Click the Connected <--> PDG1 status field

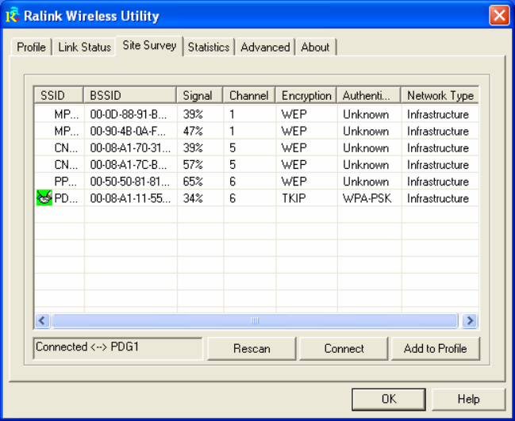point(118,349)
